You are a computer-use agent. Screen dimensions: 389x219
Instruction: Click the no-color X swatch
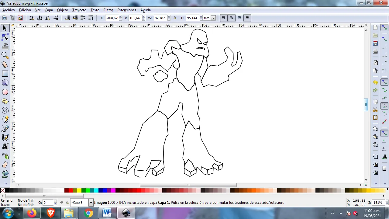pos(2,191)
